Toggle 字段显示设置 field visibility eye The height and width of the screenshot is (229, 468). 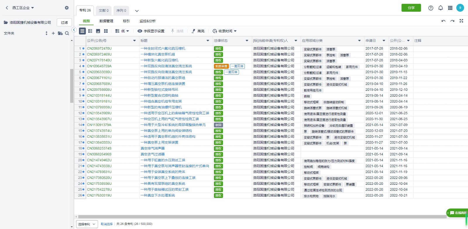click(140, 31)
